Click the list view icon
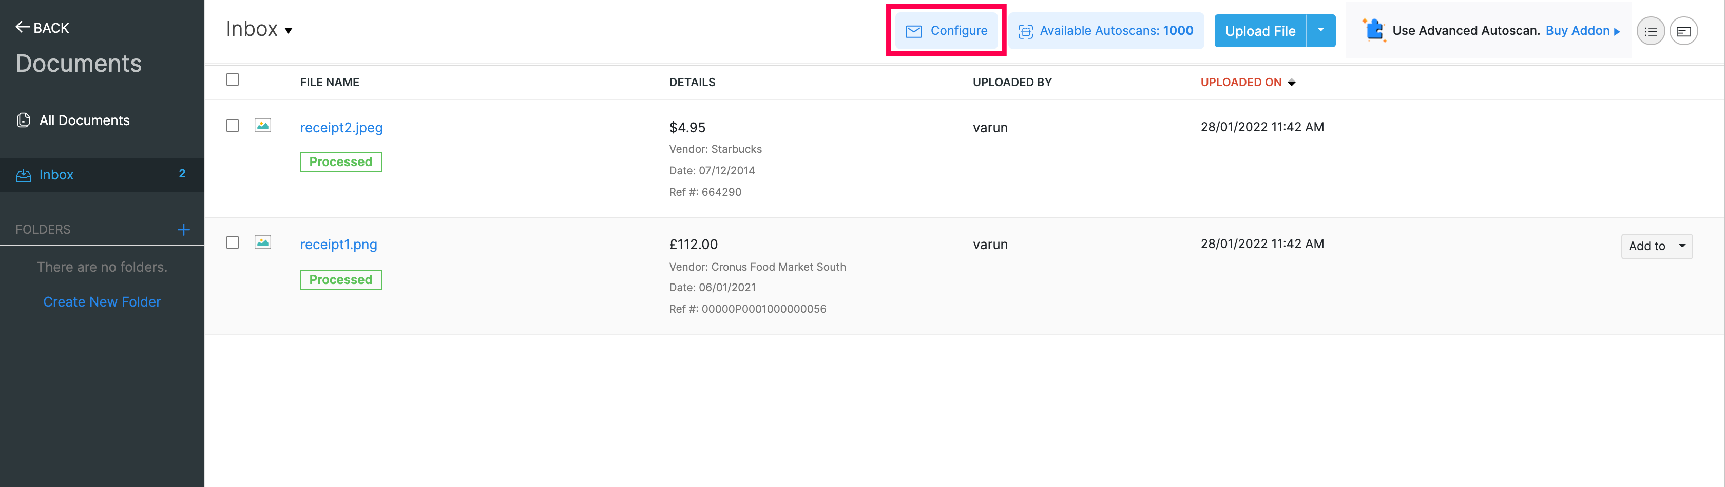The height and width of the screenshot is (487, 1725). click(1650, 31)
